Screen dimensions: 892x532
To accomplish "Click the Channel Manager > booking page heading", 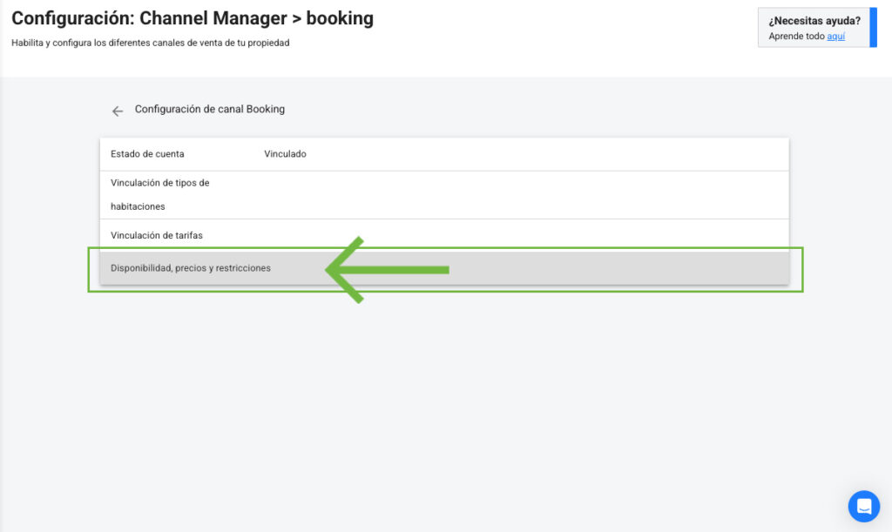I will [x=193, y=18].
